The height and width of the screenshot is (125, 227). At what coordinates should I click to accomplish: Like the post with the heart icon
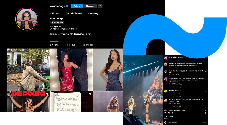[x=165, y=113]
